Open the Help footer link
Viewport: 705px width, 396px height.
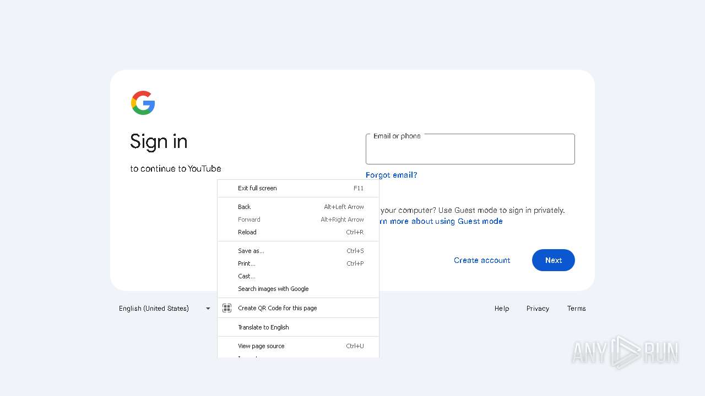coord(501,309)
